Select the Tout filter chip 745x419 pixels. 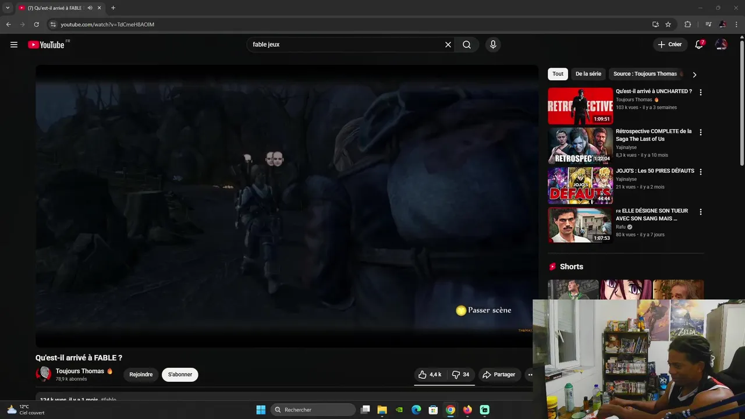coord(558,74)
